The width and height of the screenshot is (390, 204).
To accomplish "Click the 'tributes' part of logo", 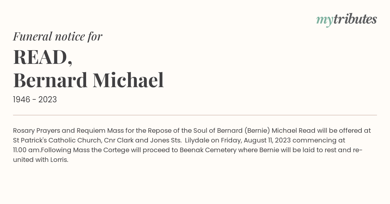I will click(355, 19).
